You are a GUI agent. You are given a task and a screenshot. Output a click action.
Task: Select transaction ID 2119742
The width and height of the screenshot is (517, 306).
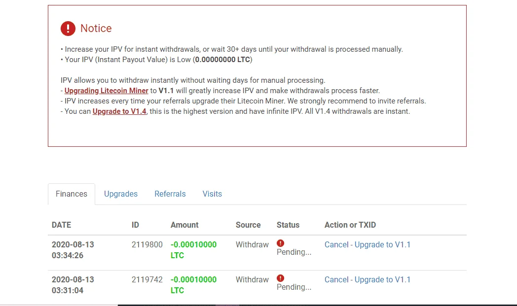147,280
